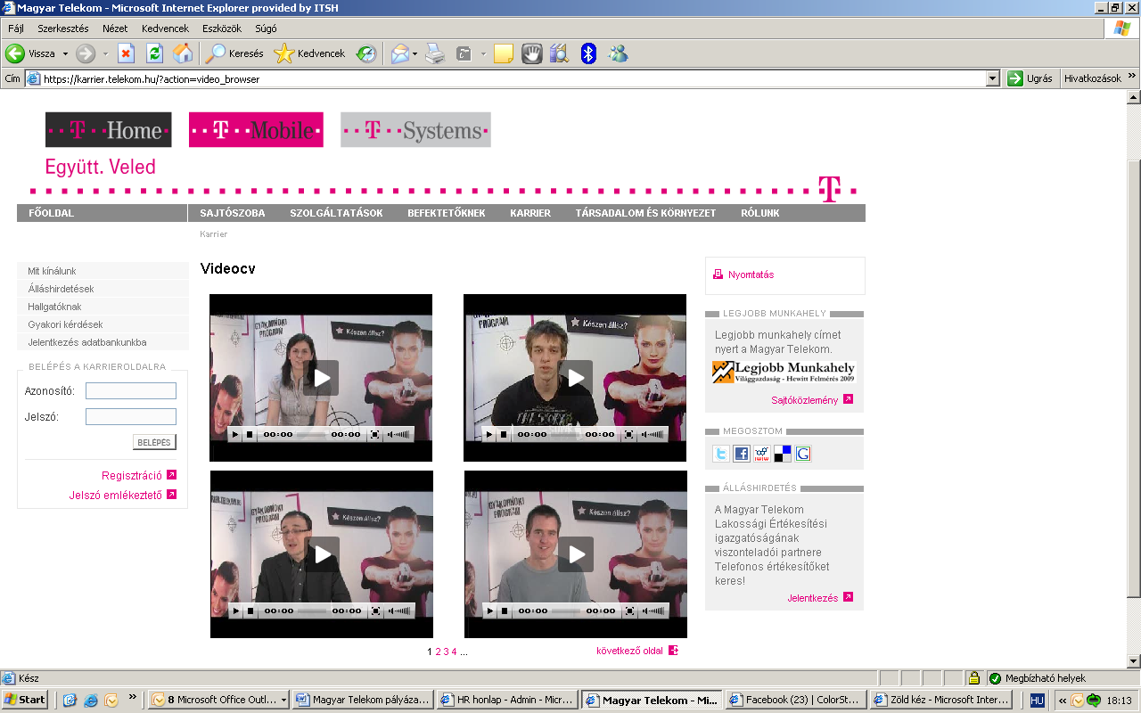Click the BELÉPÉS login button
Screen dimensions: 1141x713
point(154,442)
